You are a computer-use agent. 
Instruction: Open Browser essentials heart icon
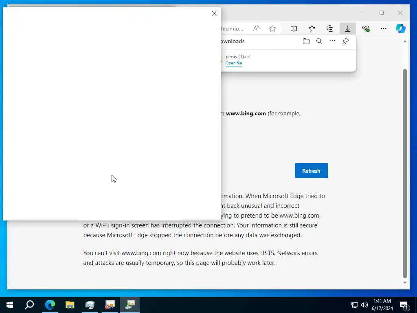(366, 29)
